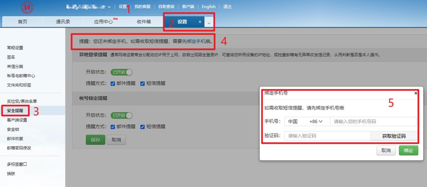Open 反垃圾/黑白名单 in sidebar
Viewport: 427px width, 187px height.
22,101
